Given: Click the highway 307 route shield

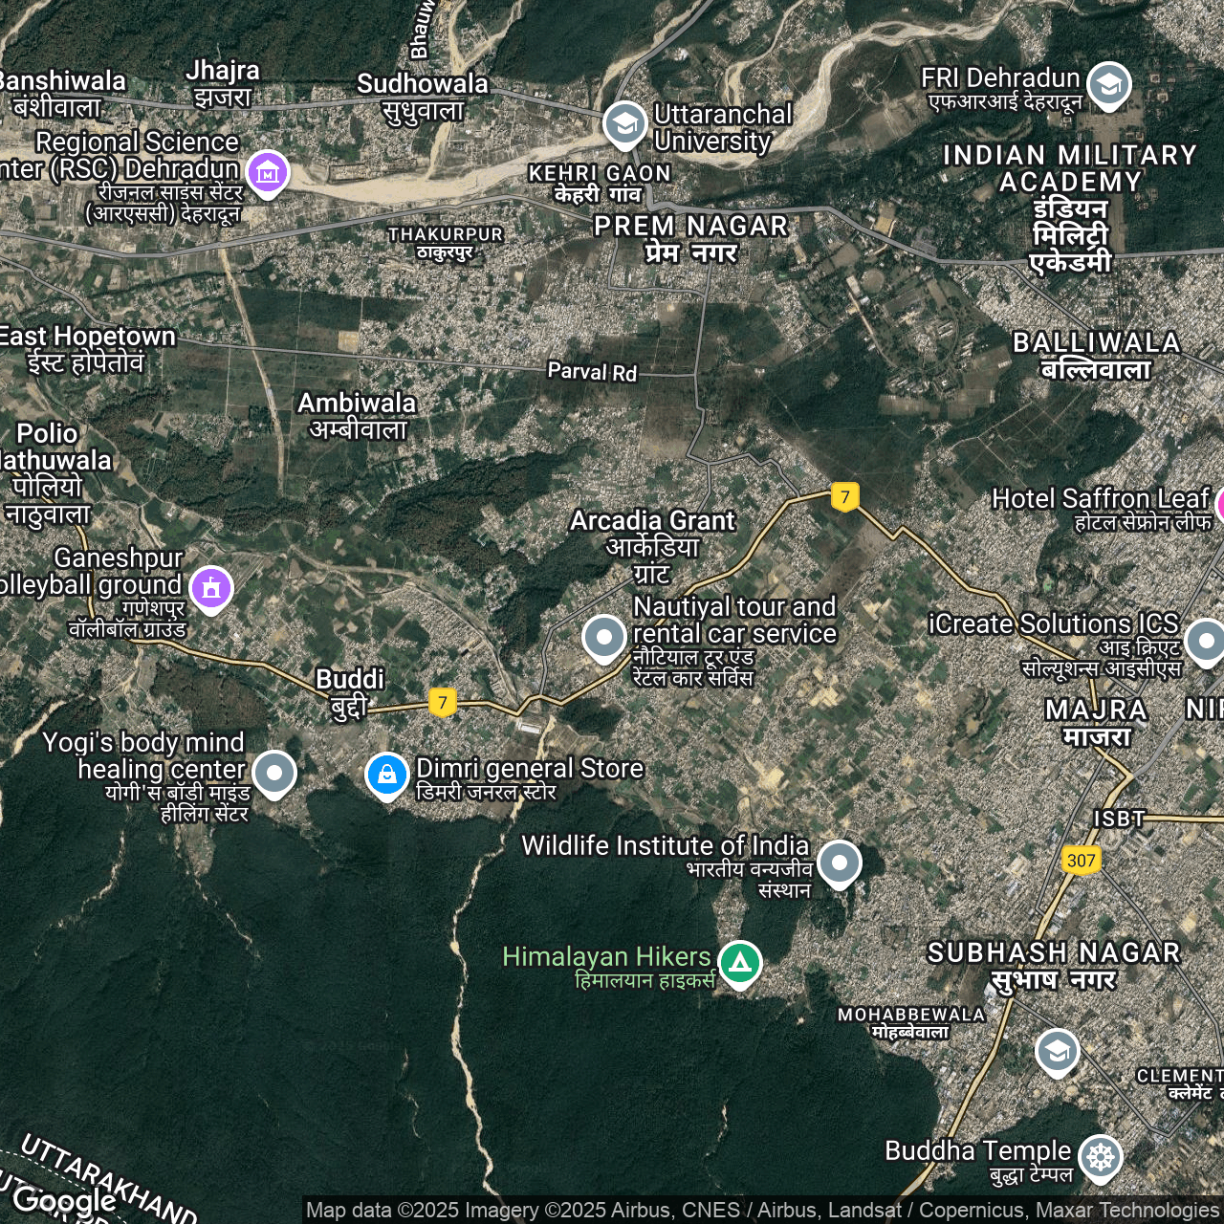Looking at the screenshot, I should pos(1081,860).
